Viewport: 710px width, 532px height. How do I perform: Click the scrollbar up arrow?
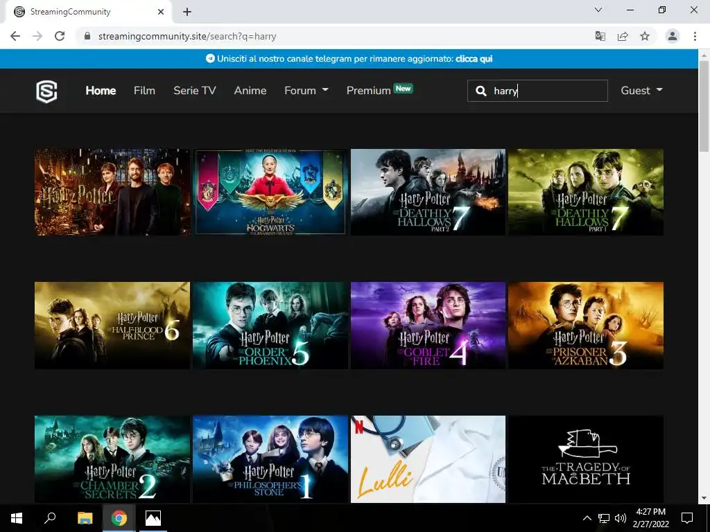tap(704, 55)
